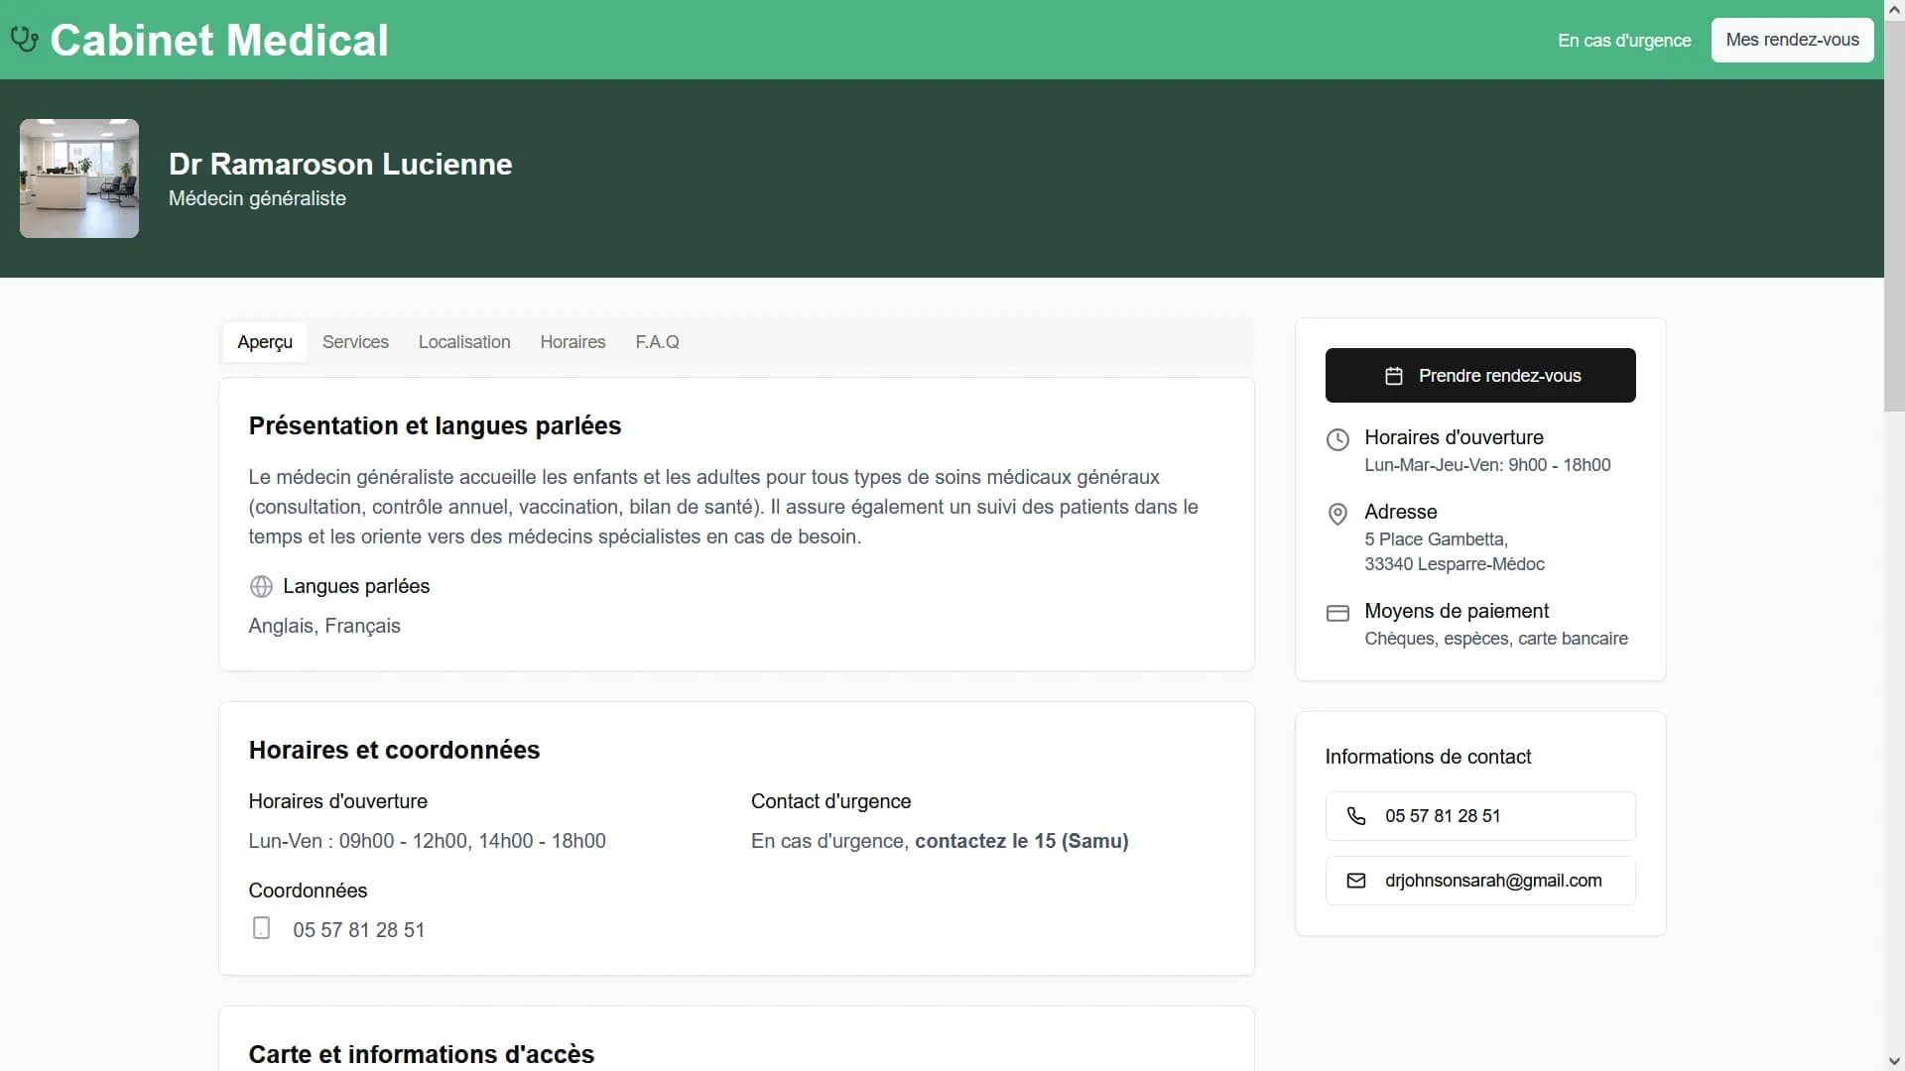The image size is (1905, 1071).
Task: Click the Informations de contact heading
Action: 1428,757
